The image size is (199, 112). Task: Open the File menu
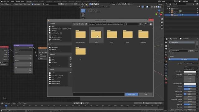click(x=5, y=1)
